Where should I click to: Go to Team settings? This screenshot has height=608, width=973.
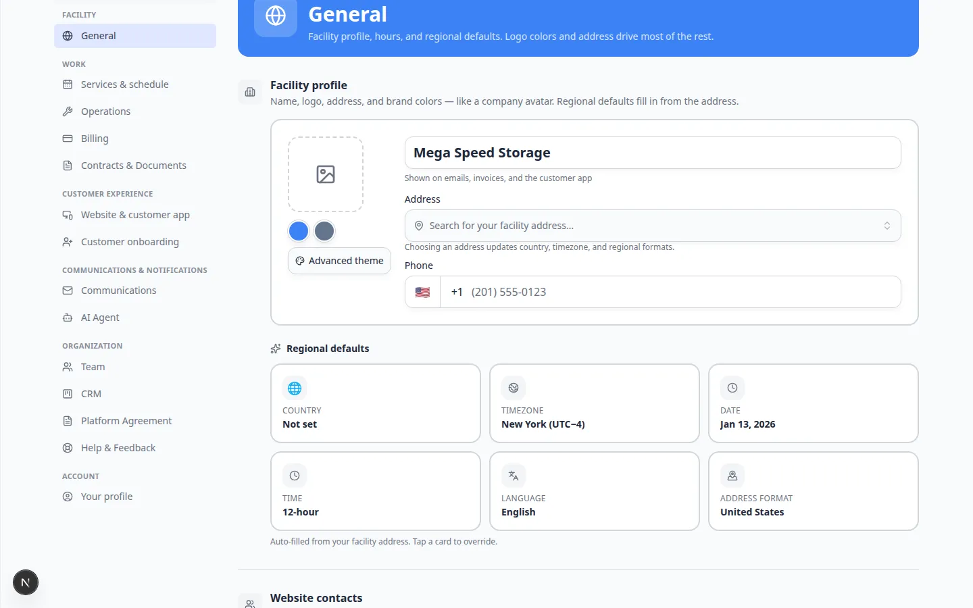tap(135, 367)
